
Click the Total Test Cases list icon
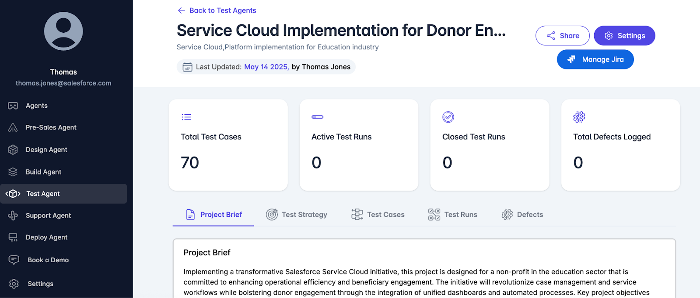186,117
